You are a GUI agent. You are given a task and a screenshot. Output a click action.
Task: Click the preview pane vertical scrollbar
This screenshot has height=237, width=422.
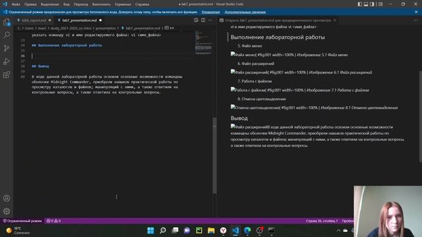coord(421,117)
